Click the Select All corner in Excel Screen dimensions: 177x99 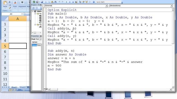tap(5, 19)
